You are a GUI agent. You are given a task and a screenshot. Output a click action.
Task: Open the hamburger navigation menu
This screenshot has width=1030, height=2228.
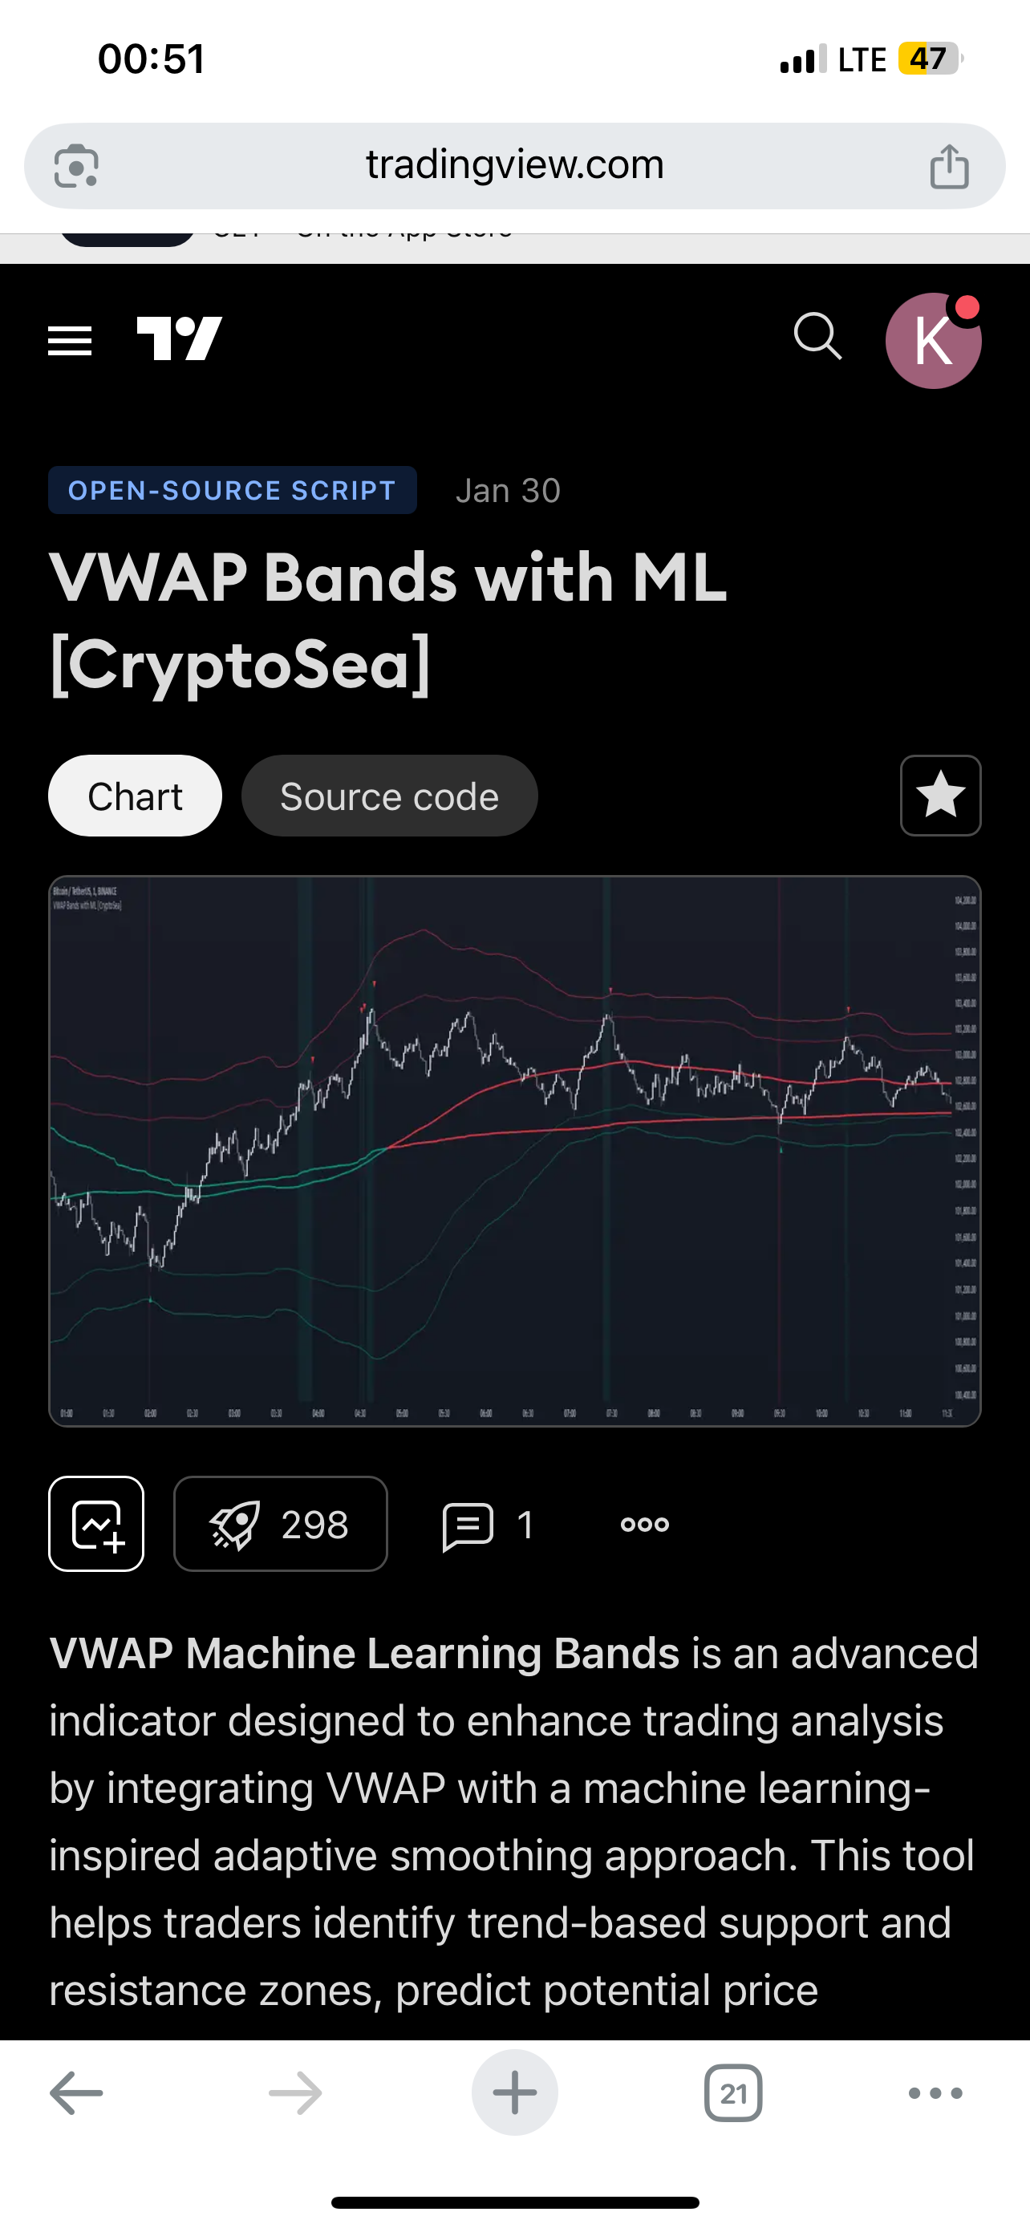click(x=69, y=339)
